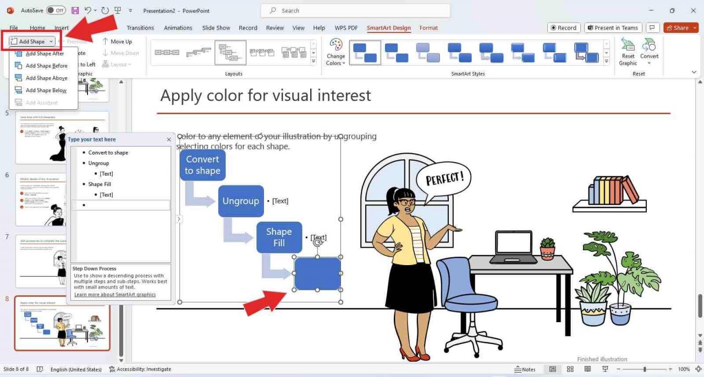Toggle the Notes pane

[525, 369]
